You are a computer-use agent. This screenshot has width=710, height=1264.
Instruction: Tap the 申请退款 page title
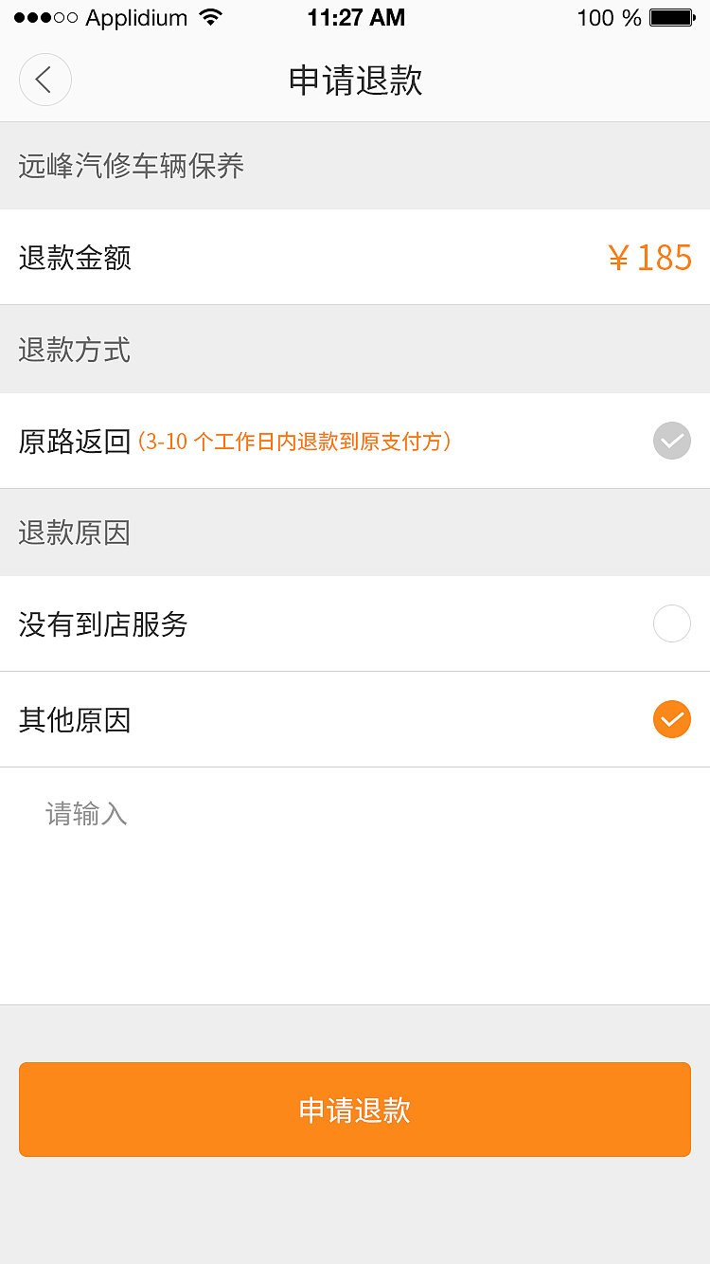click(x=355, y=81)
